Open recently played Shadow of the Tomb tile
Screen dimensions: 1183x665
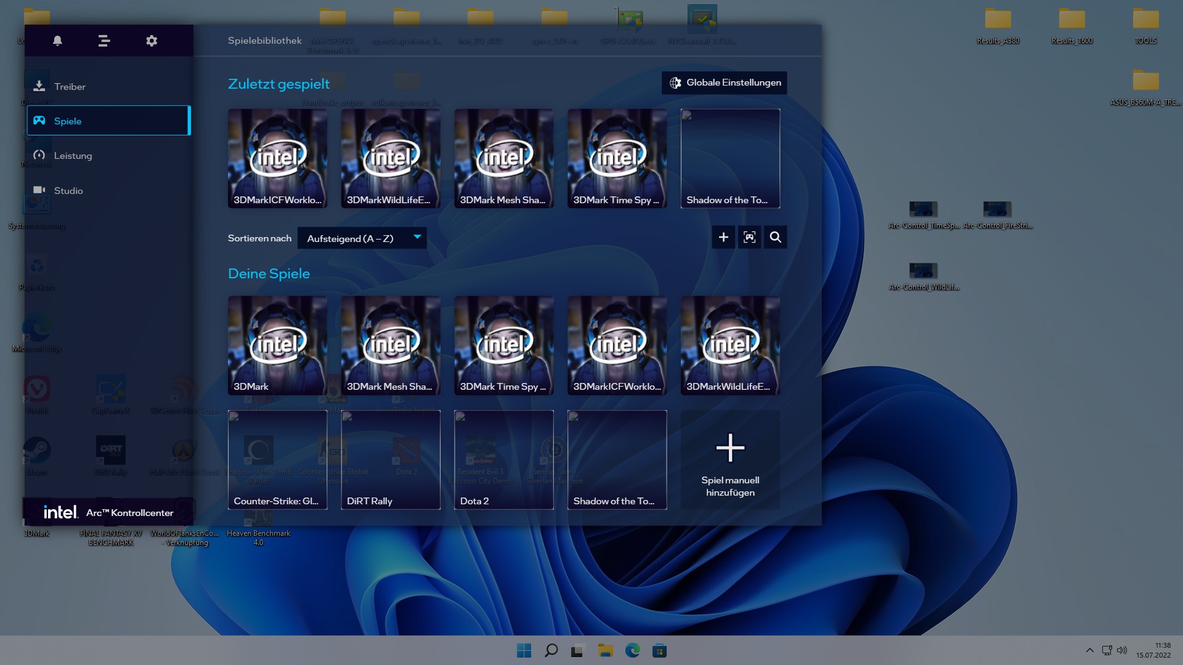click(x=730, y=158)
